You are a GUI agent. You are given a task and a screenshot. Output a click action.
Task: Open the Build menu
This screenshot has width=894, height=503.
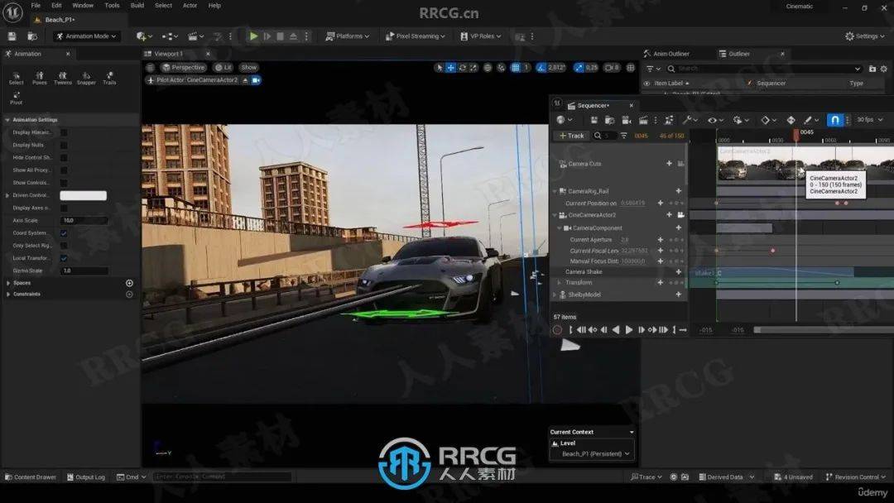point(137,5)
